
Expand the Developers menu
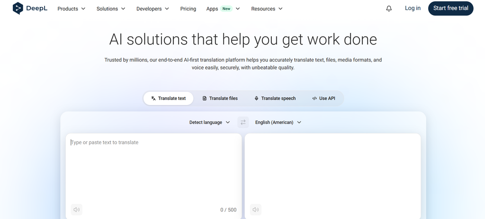click(153, 9)
